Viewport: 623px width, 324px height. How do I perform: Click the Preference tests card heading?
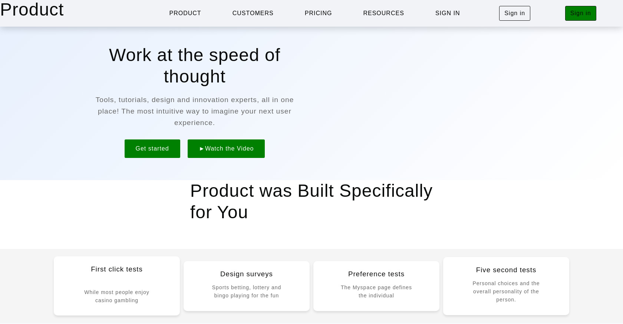tap(376, 274)
